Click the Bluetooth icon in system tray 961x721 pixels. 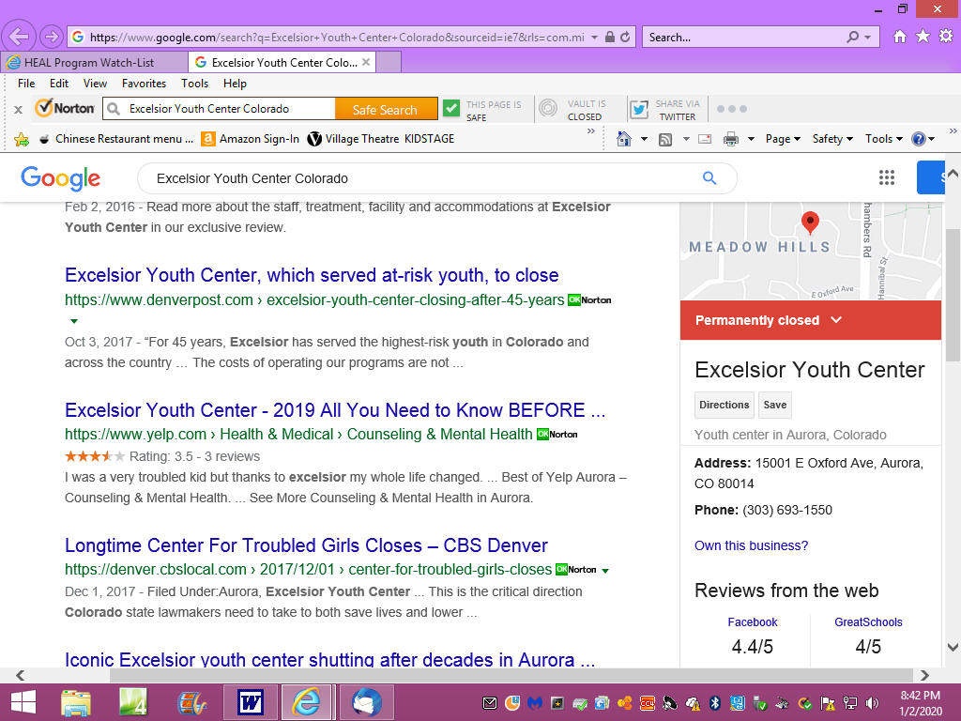714,703
